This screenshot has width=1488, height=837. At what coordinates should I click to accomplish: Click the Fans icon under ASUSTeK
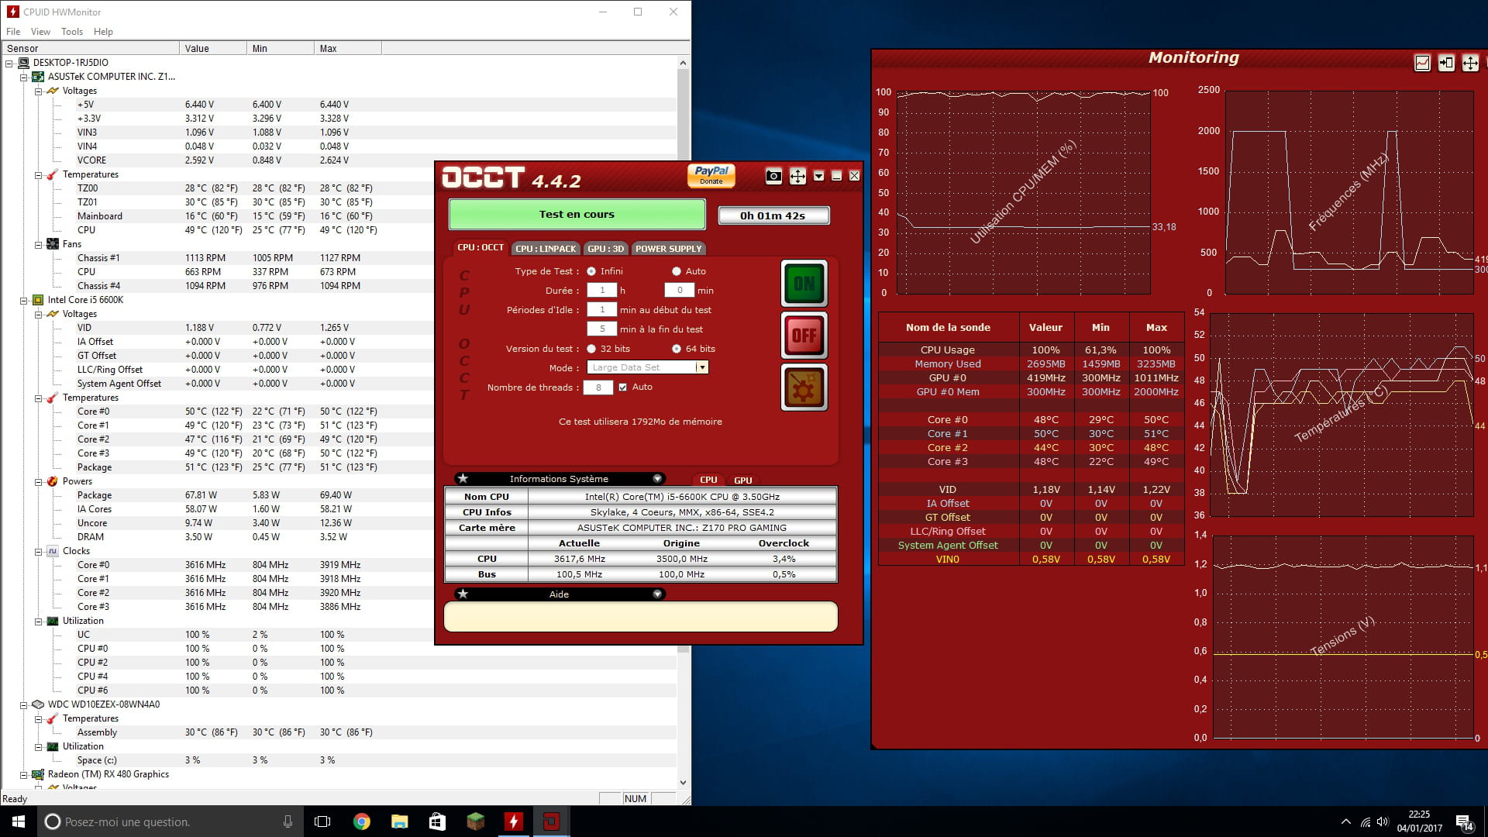pyautogui.click(x=52, y=244)
